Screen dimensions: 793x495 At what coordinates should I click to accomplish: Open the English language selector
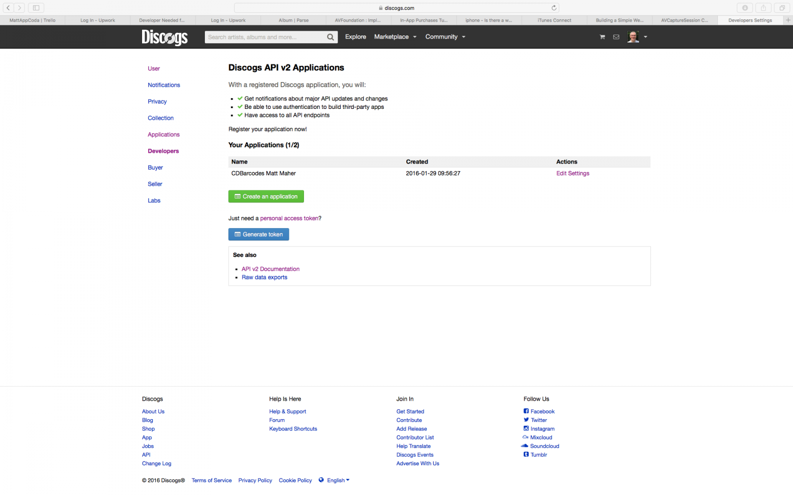point(338,480)
